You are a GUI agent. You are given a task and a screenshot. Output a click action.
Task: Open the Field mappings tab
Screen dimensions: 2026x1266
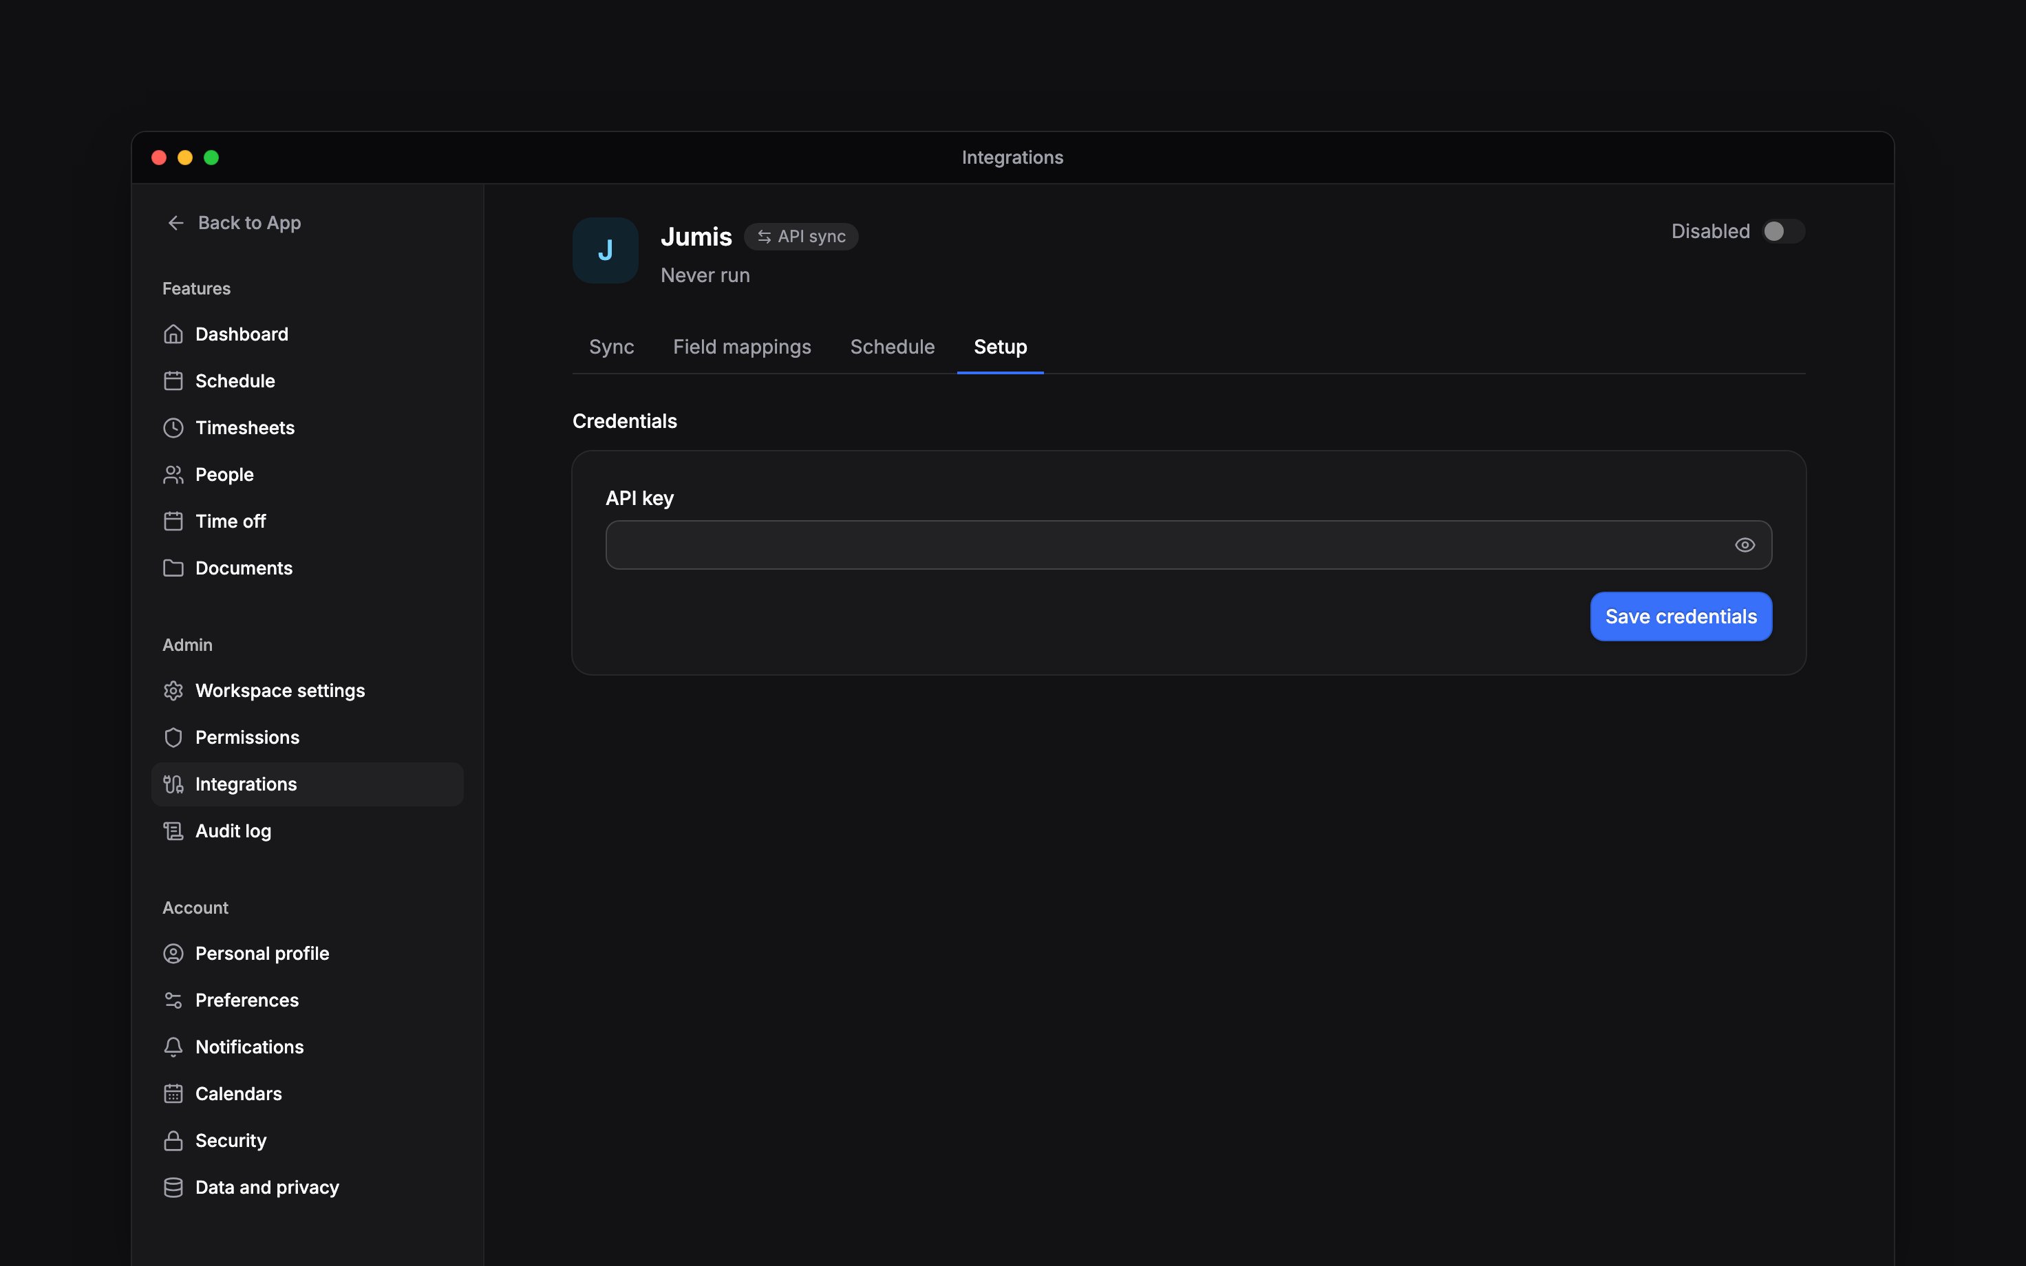742,347
